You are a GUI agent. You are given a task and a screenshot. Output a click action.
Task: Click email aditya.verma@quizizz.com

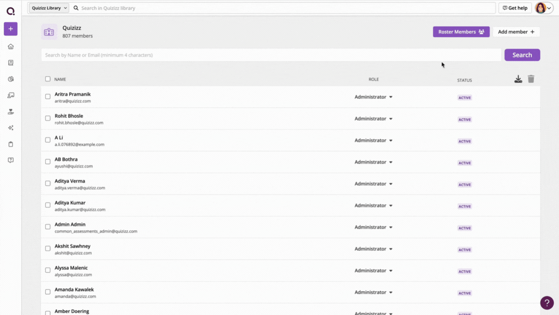pos(80,188)
